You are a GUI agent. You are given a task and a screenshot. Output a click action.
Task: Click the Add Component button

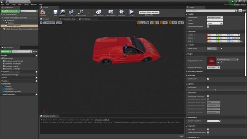click(10, 11)
